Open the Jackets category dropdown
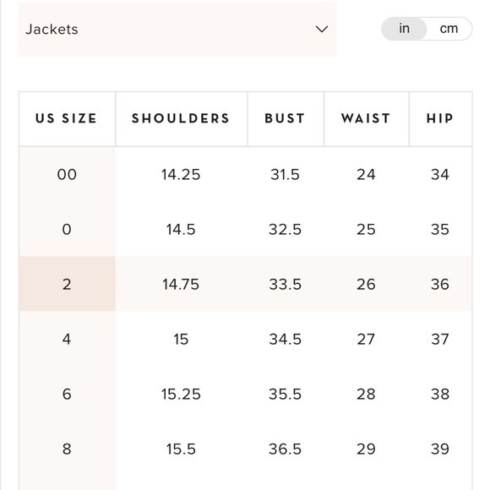Viewport: 490px width, 490px height. pyautogui.click(x=177, y=30)
